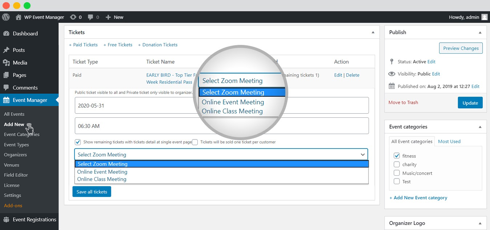Click the Pages icon in sidebar
This screenshot has height=230, width=490.
pyautogui.click(x=6, y=75)
